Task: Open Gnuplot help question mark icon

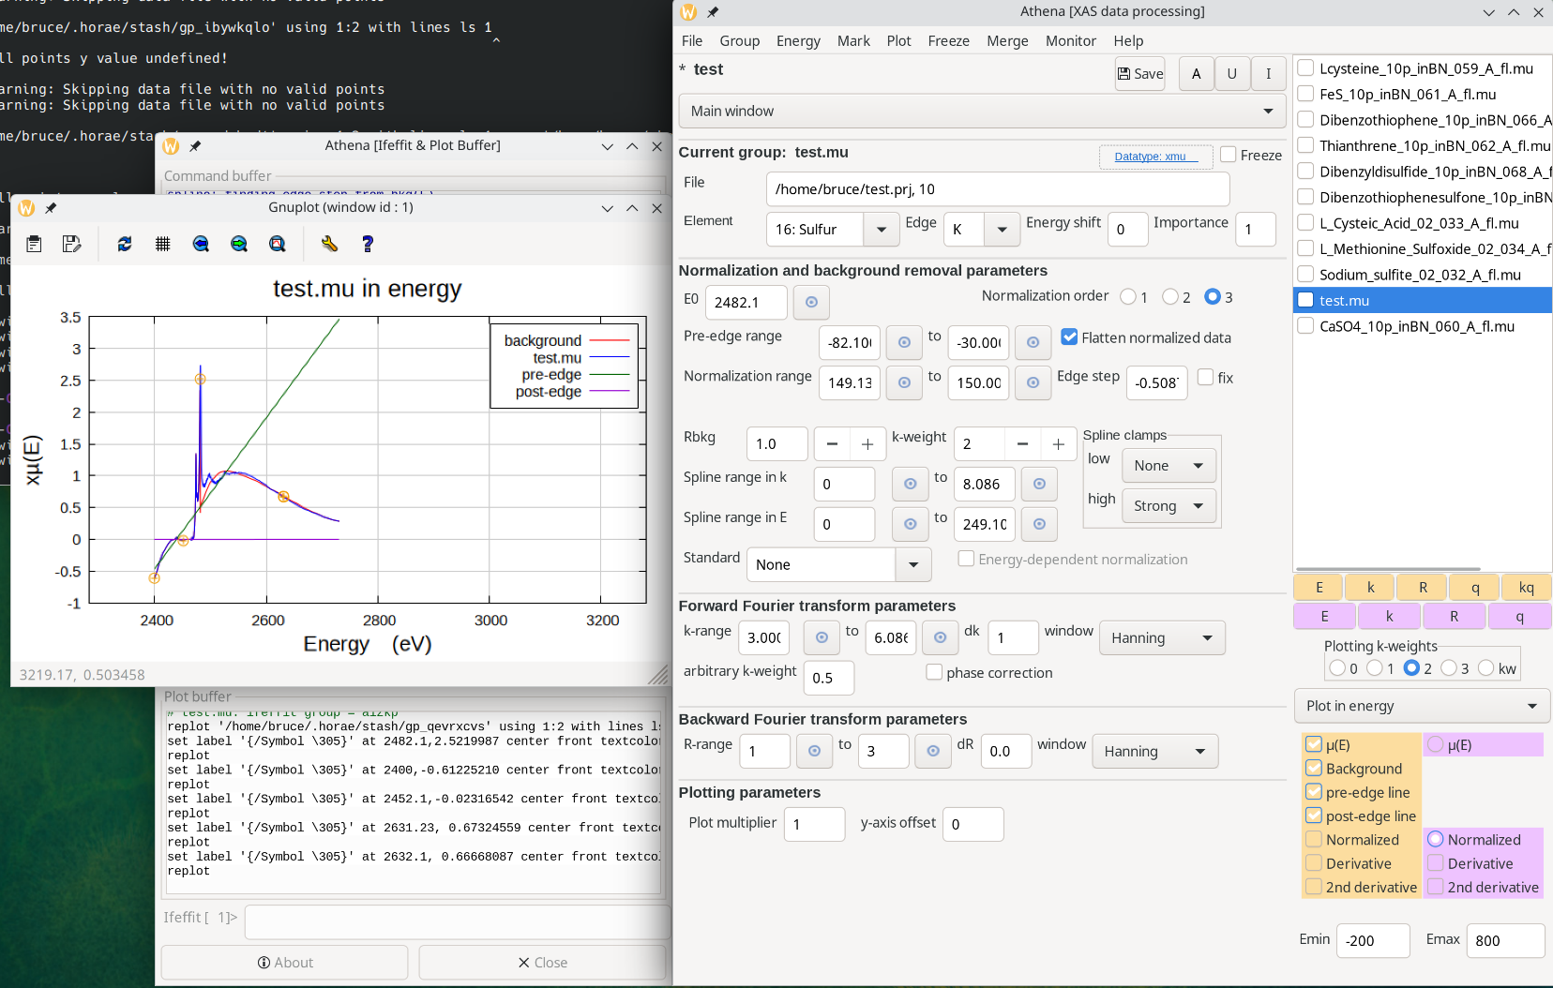Action: (x=368, y=244)
